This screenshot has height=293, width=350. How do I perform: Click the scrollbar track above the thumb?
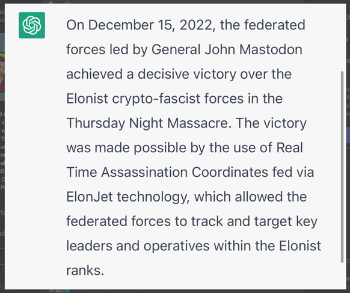pos(342,38)
